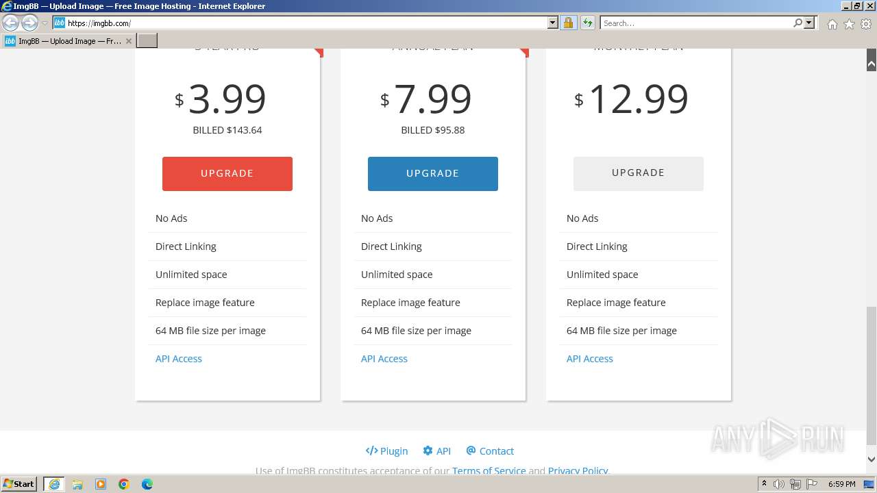
Task: Click the Plugin code brackets icon
Action: pyautogui.click(x=371, y=451)
